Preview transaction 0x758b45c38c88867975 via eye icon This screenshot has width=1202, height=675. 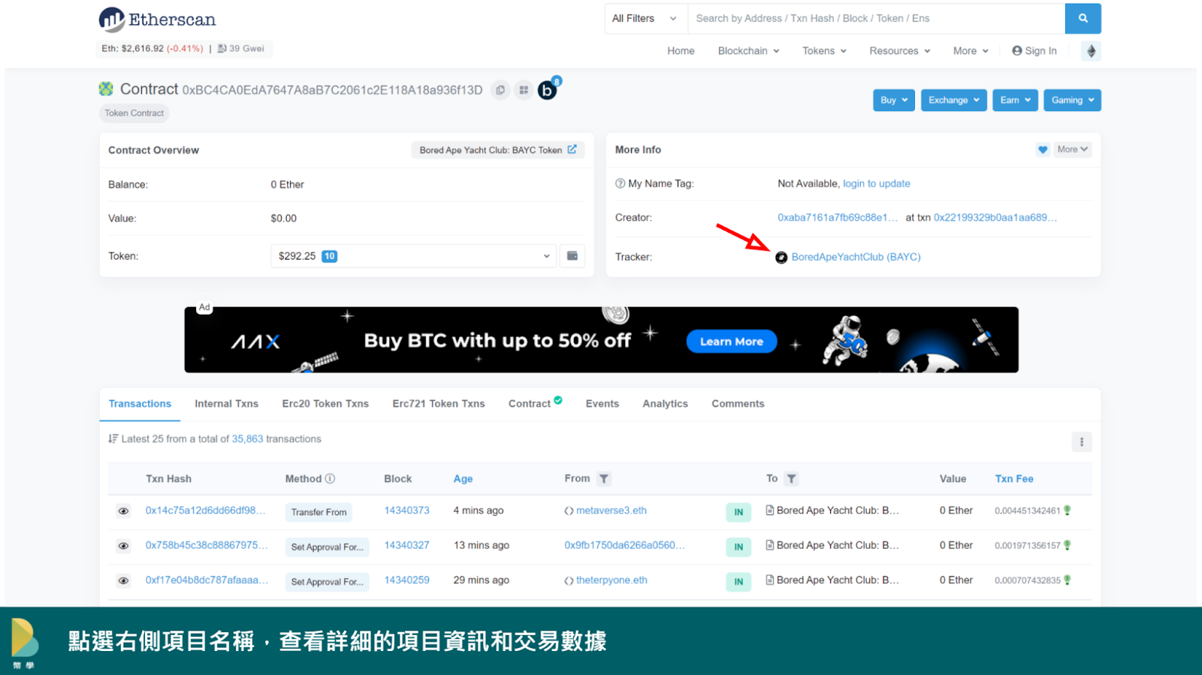[x=123, y=546]
